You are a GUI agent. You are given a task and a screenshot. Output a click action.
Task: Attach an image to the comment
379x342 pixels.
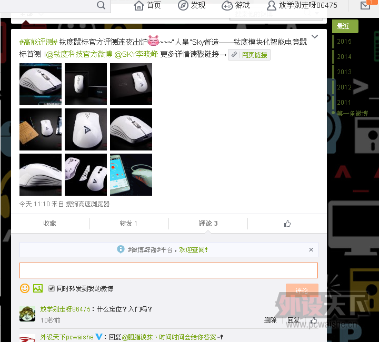point(38,288)
